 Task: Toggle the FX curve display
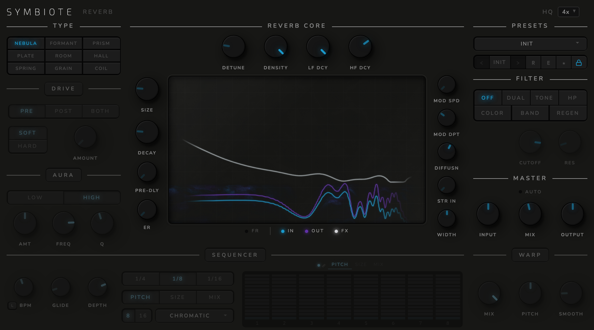point(341,231)
